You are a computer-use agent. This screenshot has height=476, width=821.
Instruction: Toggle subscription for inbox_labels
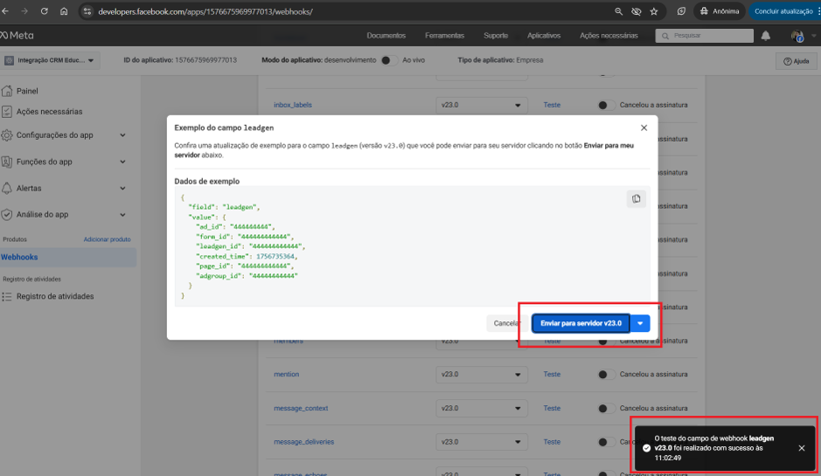(x=605, y=105)
